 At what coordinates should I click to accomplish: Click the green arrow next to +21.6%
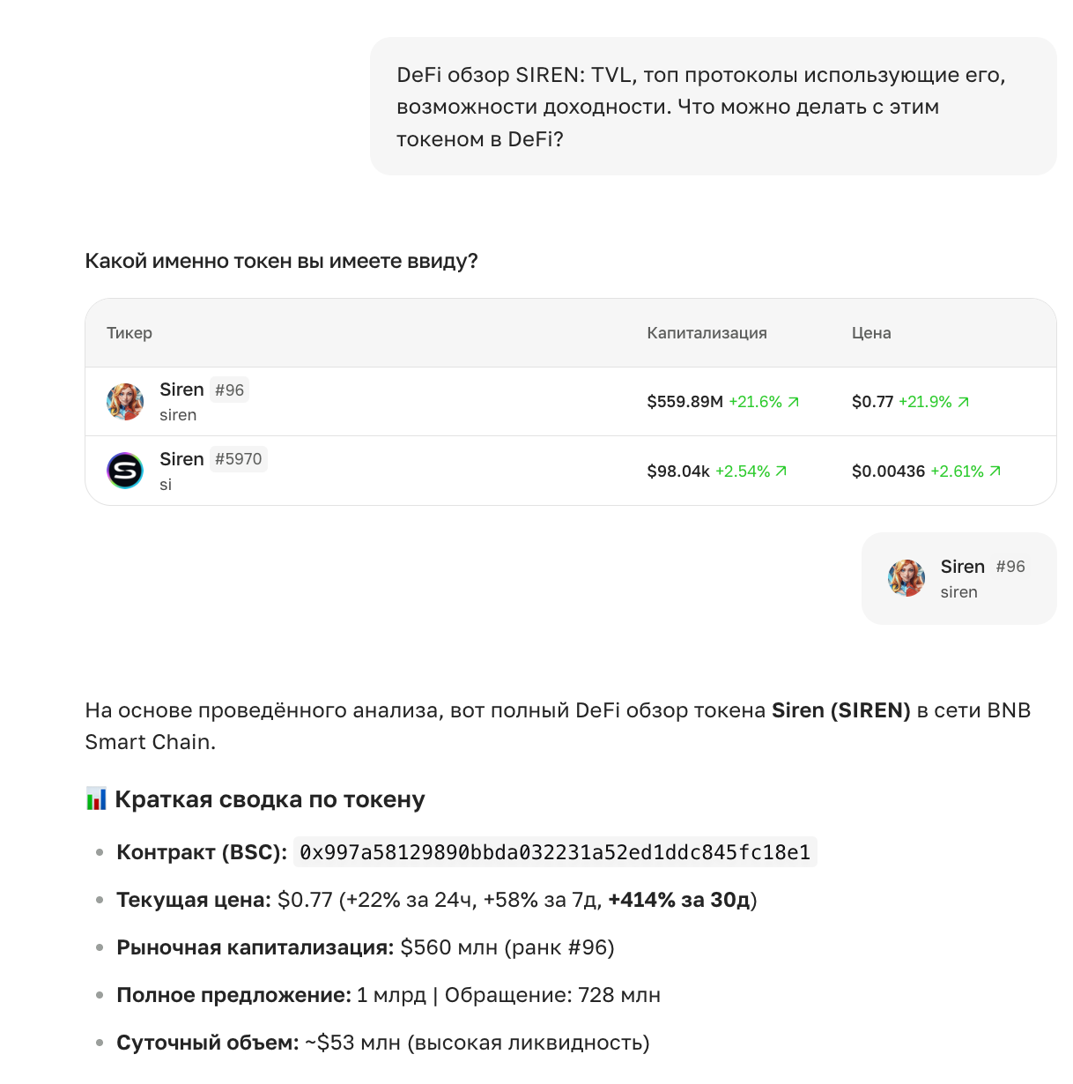click(794, 401)
